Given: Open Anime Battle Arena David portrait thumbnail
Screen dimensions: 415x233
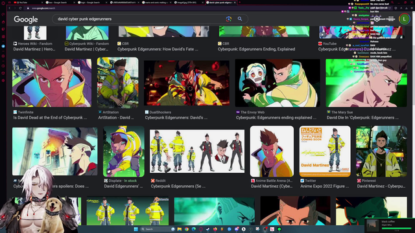Looking at the screenshot, I should 272,151.
